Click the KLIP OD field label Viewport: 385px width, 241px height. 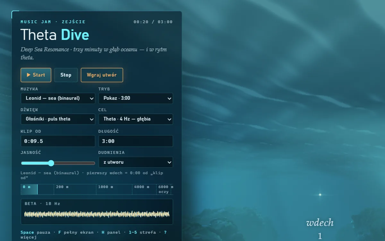[x=31, y=131]
